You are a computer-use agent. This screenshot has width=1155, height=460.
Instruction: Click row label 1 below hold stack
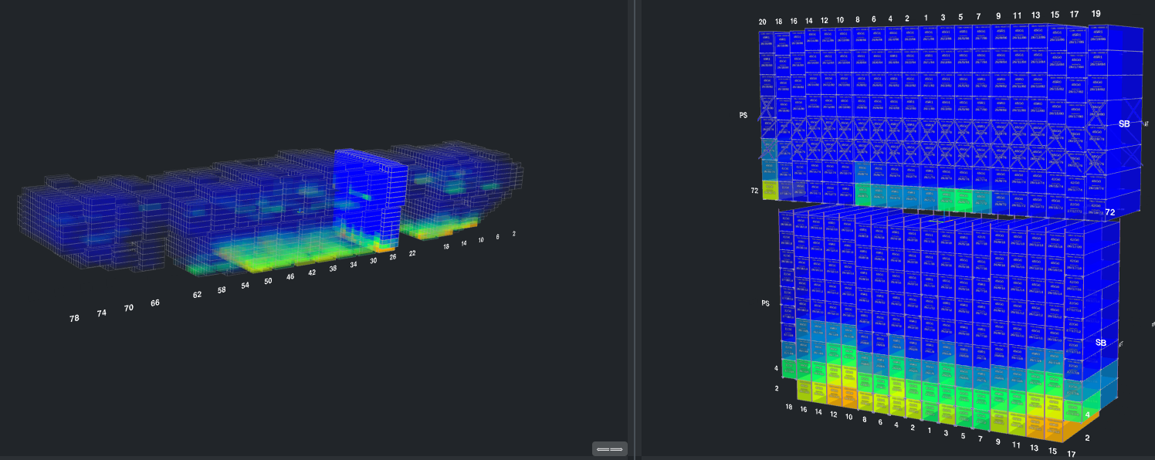coord(929,431)
